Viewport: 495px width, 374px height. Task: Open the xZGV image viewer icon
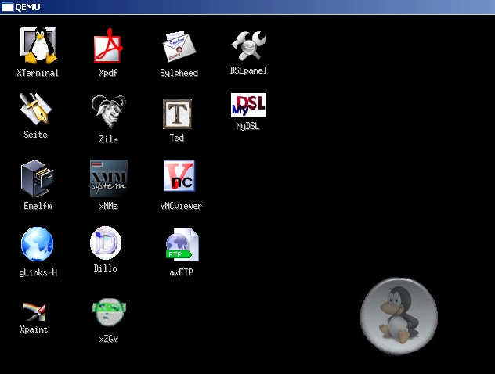click(109, 312)
